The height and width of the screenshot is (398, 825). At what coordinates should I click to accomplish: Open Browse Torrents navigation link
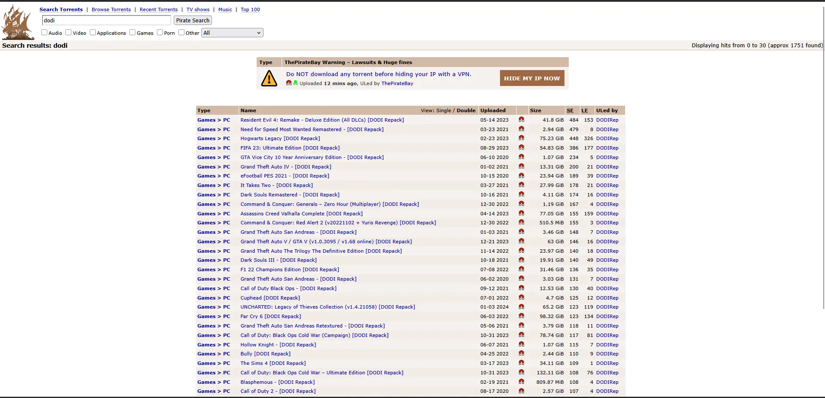(x=111, y=9)
